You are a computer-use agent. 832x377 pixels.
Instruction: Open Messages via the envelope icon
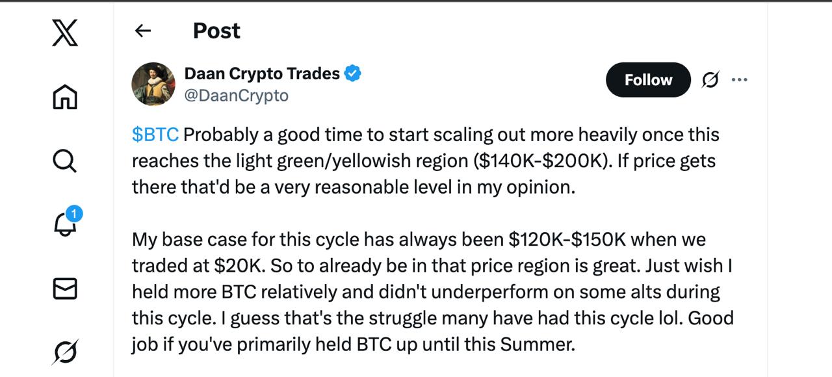click(64, 289)
